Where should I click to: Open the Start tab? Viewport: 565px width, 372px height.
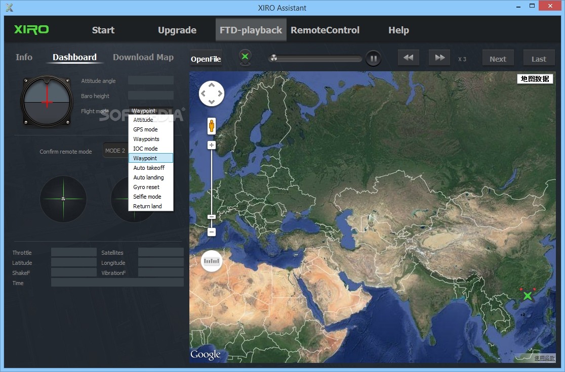point(103,30)
